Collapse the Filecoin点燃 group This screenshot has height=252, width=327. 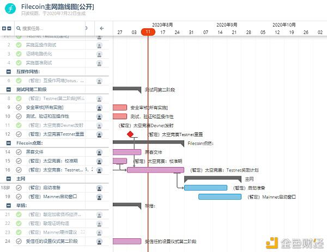coord(9,143)
